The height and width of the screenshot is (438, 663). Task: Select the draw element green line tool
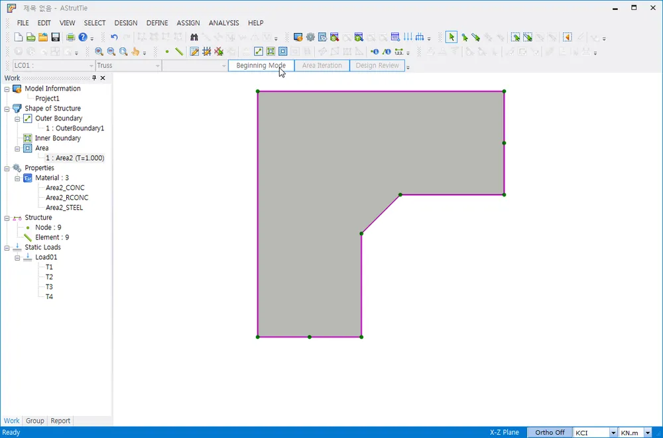179,52
